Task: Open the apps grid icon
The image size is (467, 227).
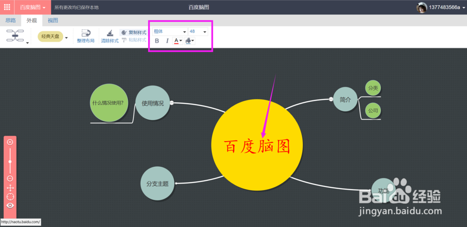Action: click(x=7, y=7)
